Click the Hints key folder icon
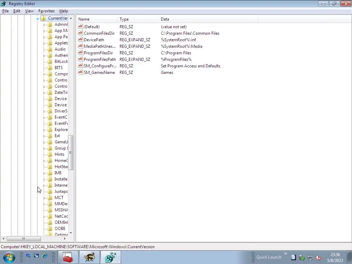352x264 pixels. (x=50, y=154)
